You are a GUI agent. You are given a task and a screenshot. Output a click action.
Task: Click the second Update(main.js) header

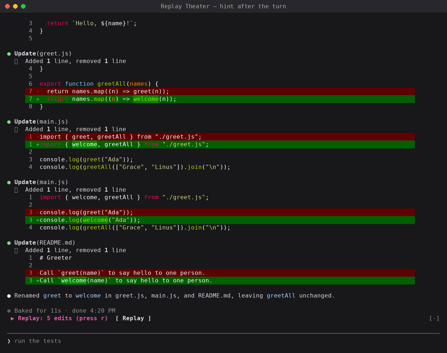pyautogui.click(x=41, y=182)
